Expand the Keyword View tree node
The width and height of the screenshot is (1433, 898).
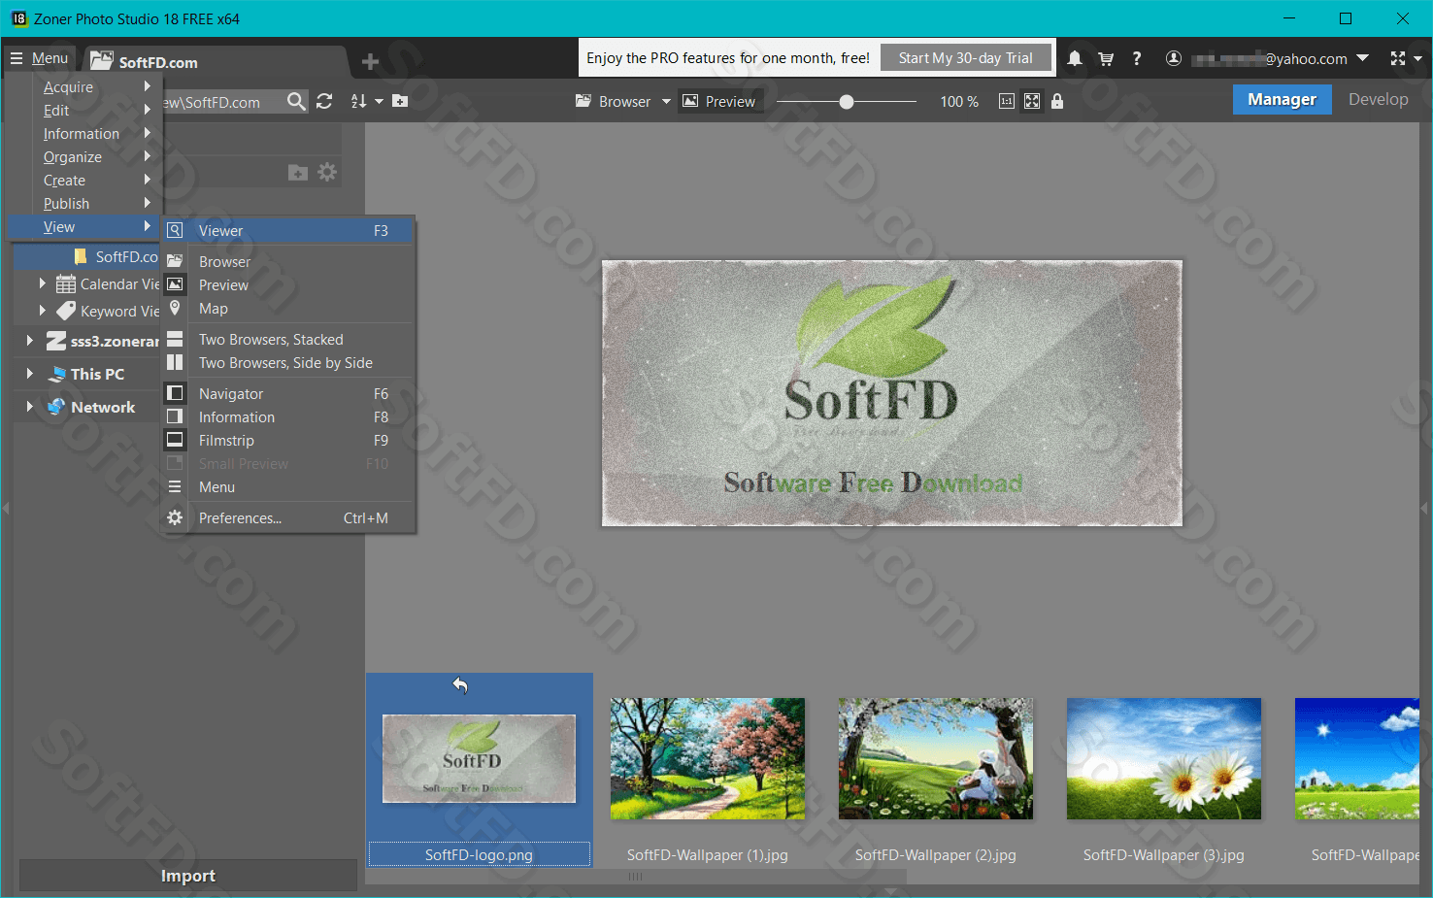coord(42,311)
